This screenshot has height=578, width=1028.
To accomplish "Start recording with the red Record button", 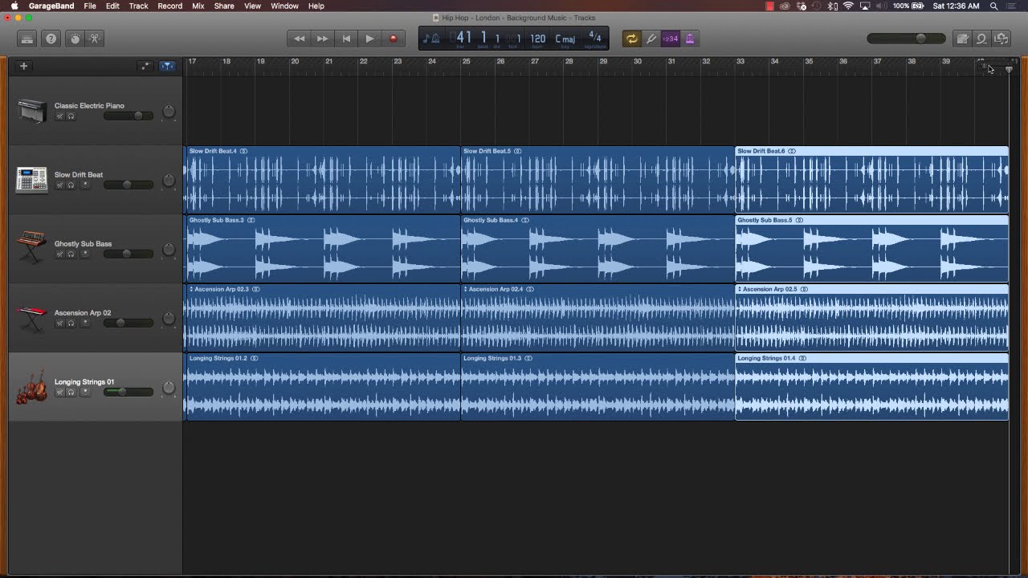I will pos(393,39).
